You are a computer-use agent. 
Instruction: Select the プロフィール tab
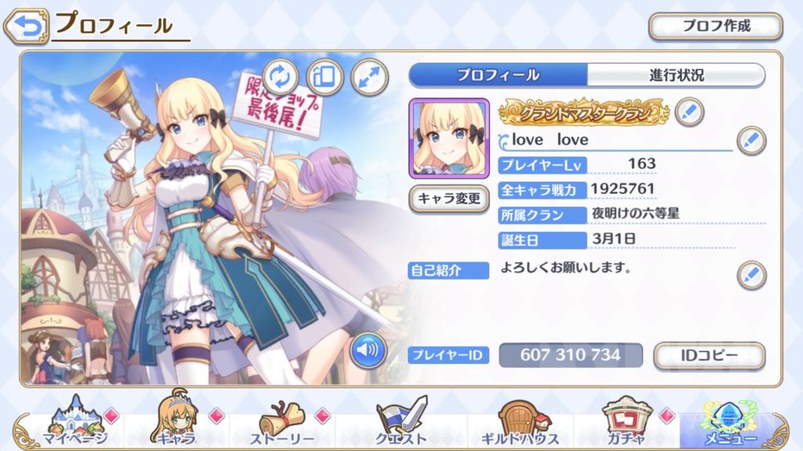click(498, 75)
